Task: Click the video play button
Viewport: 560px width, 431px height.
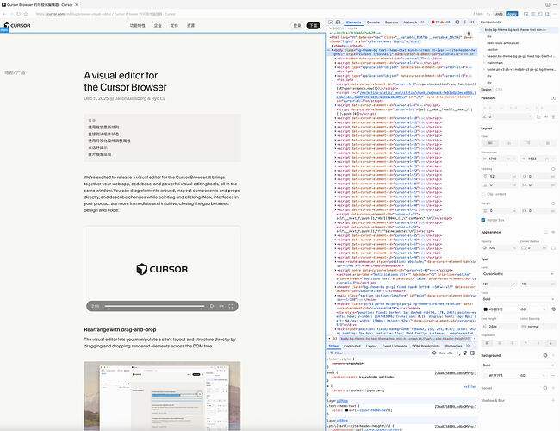Action: tap(212, 306)
